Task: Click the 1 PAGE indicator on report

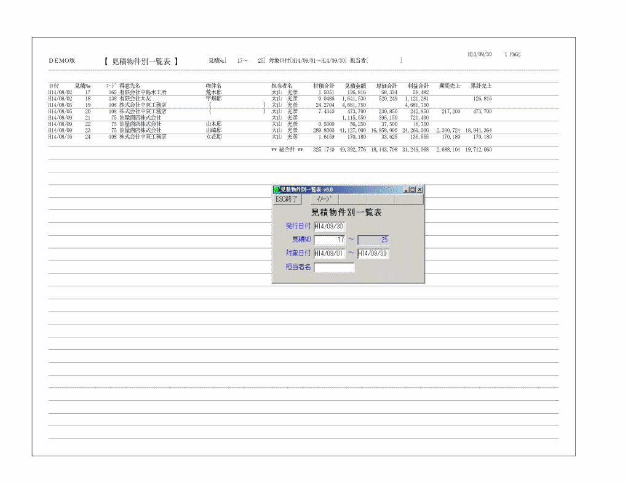Action: coord(512,54)
